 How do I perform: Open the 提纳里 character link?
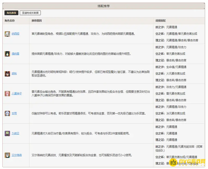(x=16, y=54)
